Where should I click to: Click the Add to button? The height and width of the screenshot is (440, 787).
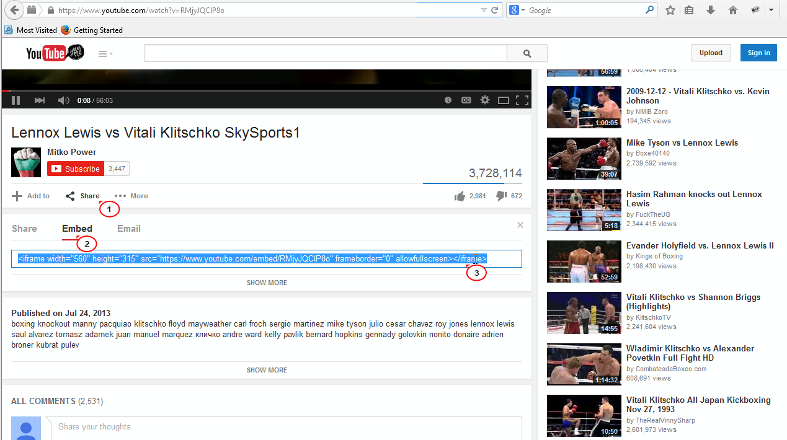pos(31,196)
